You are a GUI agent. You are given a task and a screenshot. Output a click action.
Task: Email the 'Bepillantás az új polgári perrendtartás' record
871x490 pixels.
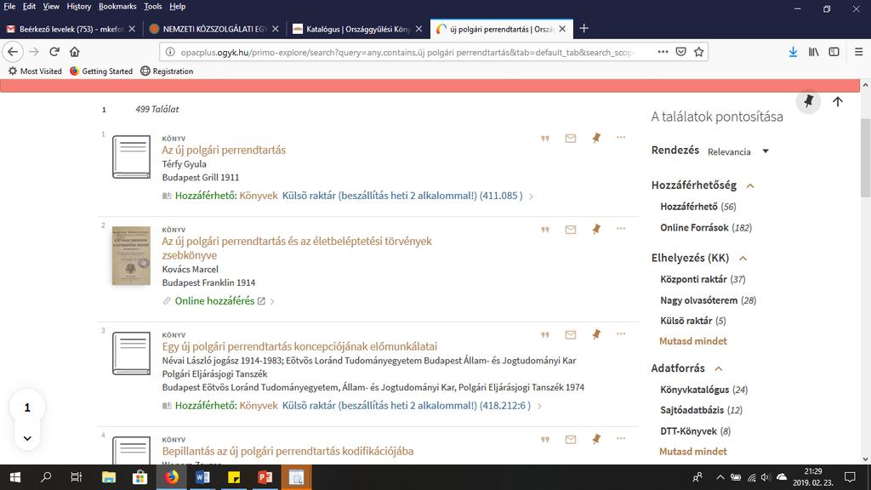point(571,440)
